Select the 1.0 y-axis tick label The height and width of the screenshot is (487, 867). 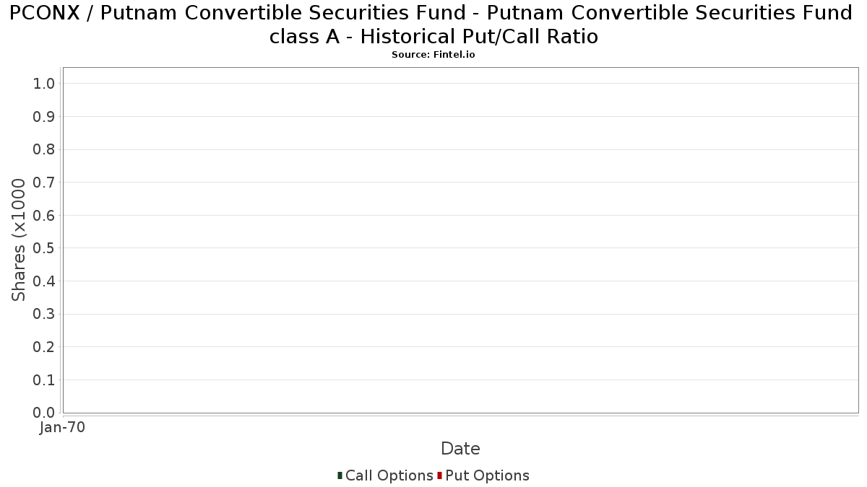(44, 84)
